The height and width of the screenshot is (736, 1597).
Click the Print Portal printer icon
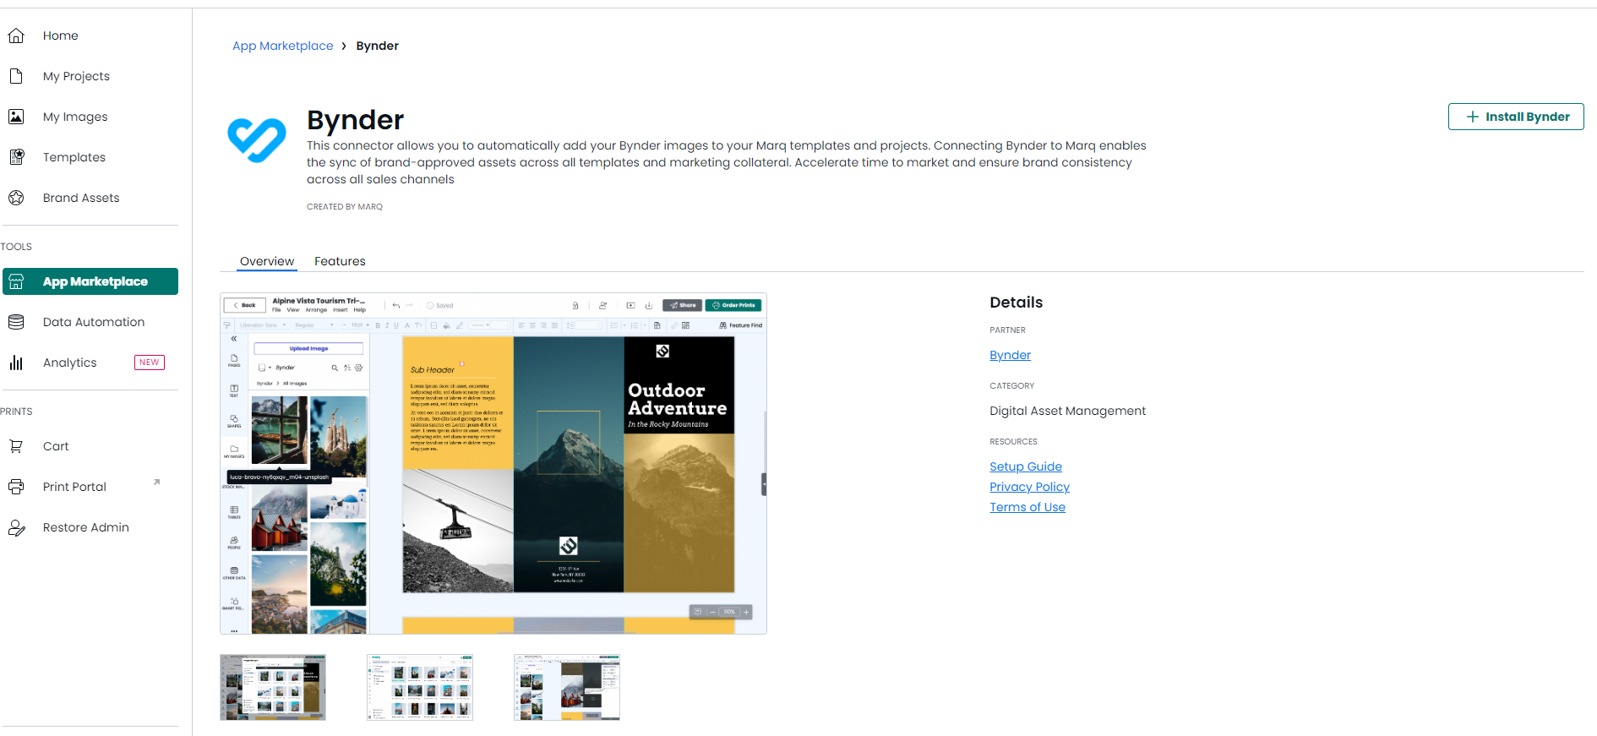coord(16,487)
